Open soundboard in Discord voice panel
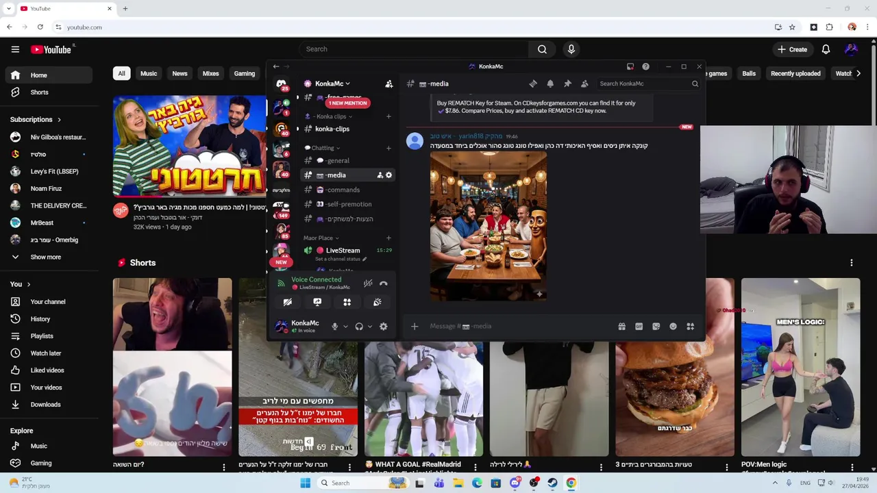Screen dimensions: 877x493 coord(377,302)
